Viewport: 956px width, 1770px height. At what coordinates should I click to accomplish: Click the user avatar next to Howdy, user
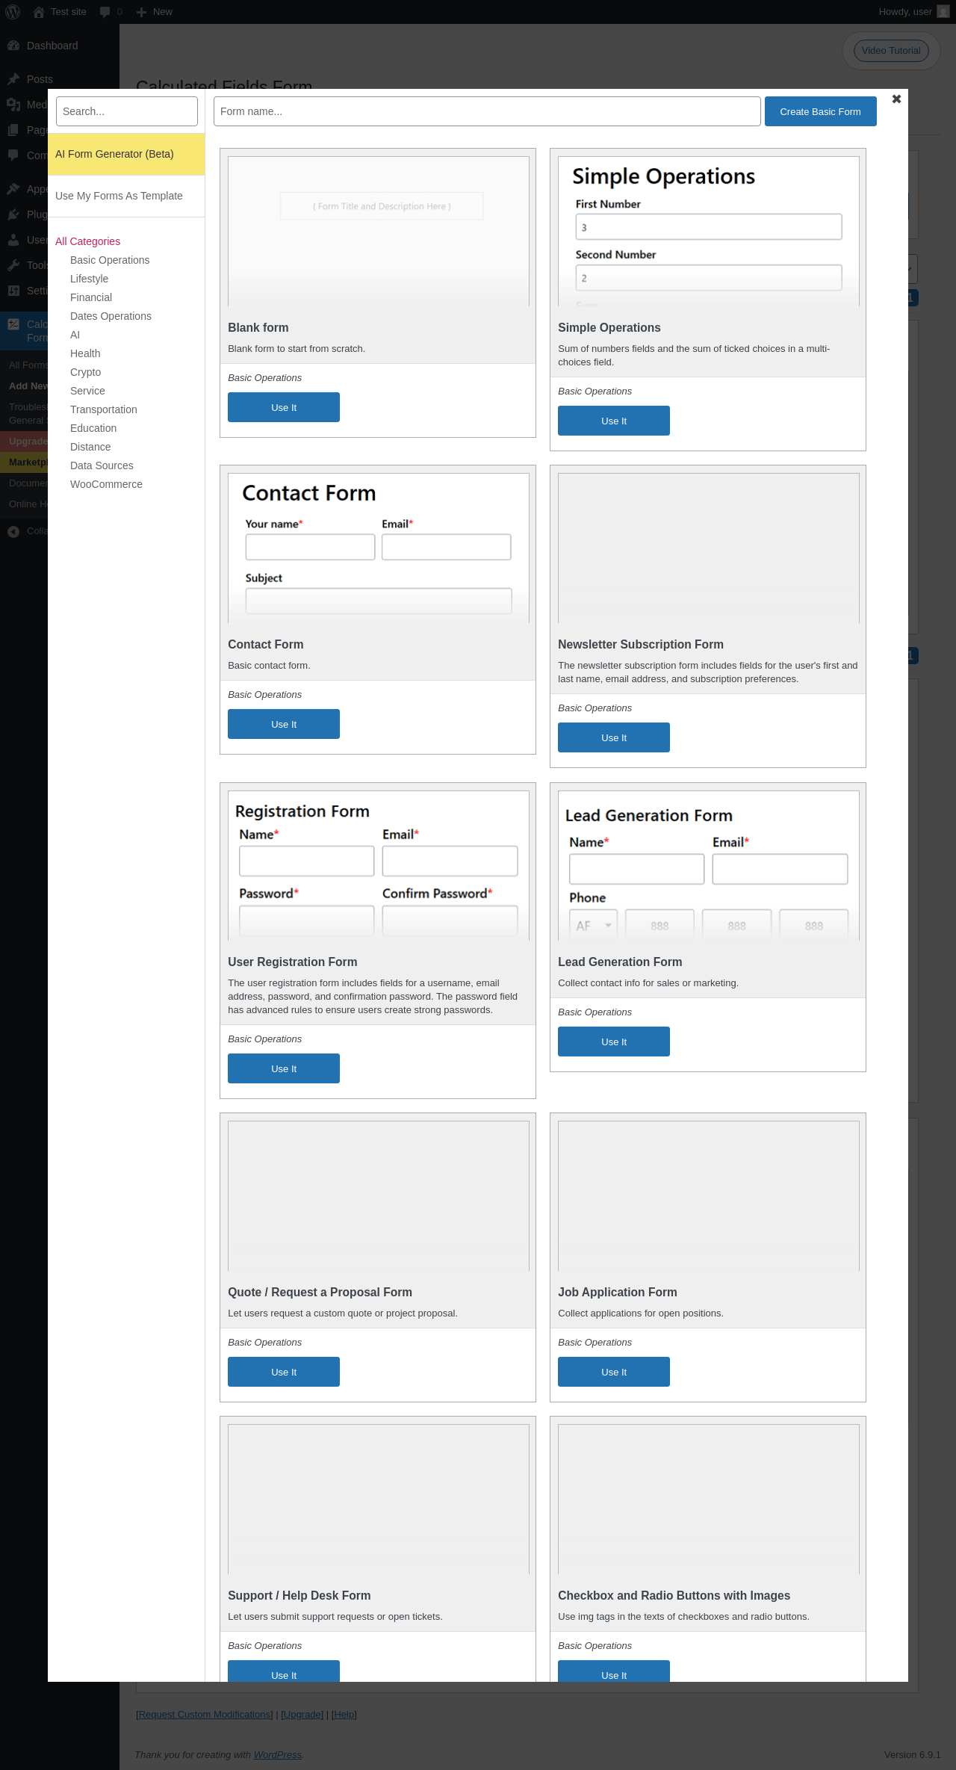(x=943, y=12)
